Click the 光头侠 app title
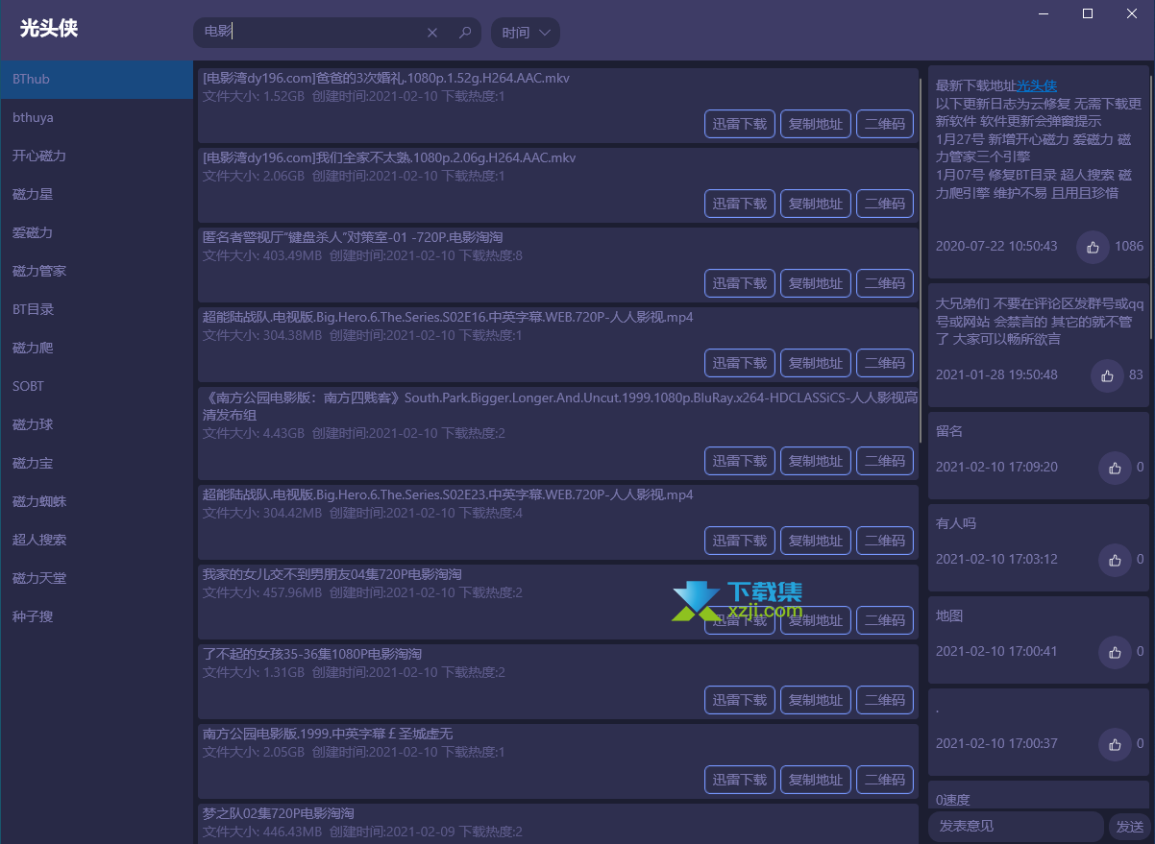This screenshot has width=1155, height=844. pos(49,29)
